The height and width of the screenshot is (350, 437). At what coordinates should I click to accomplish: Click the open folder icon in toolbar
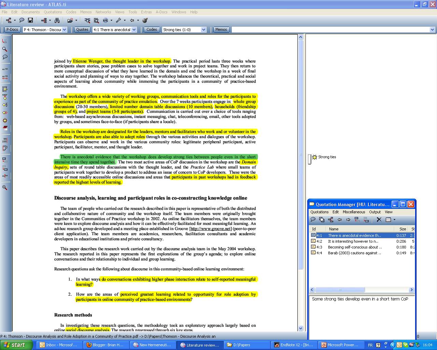[x=70, y=21]
